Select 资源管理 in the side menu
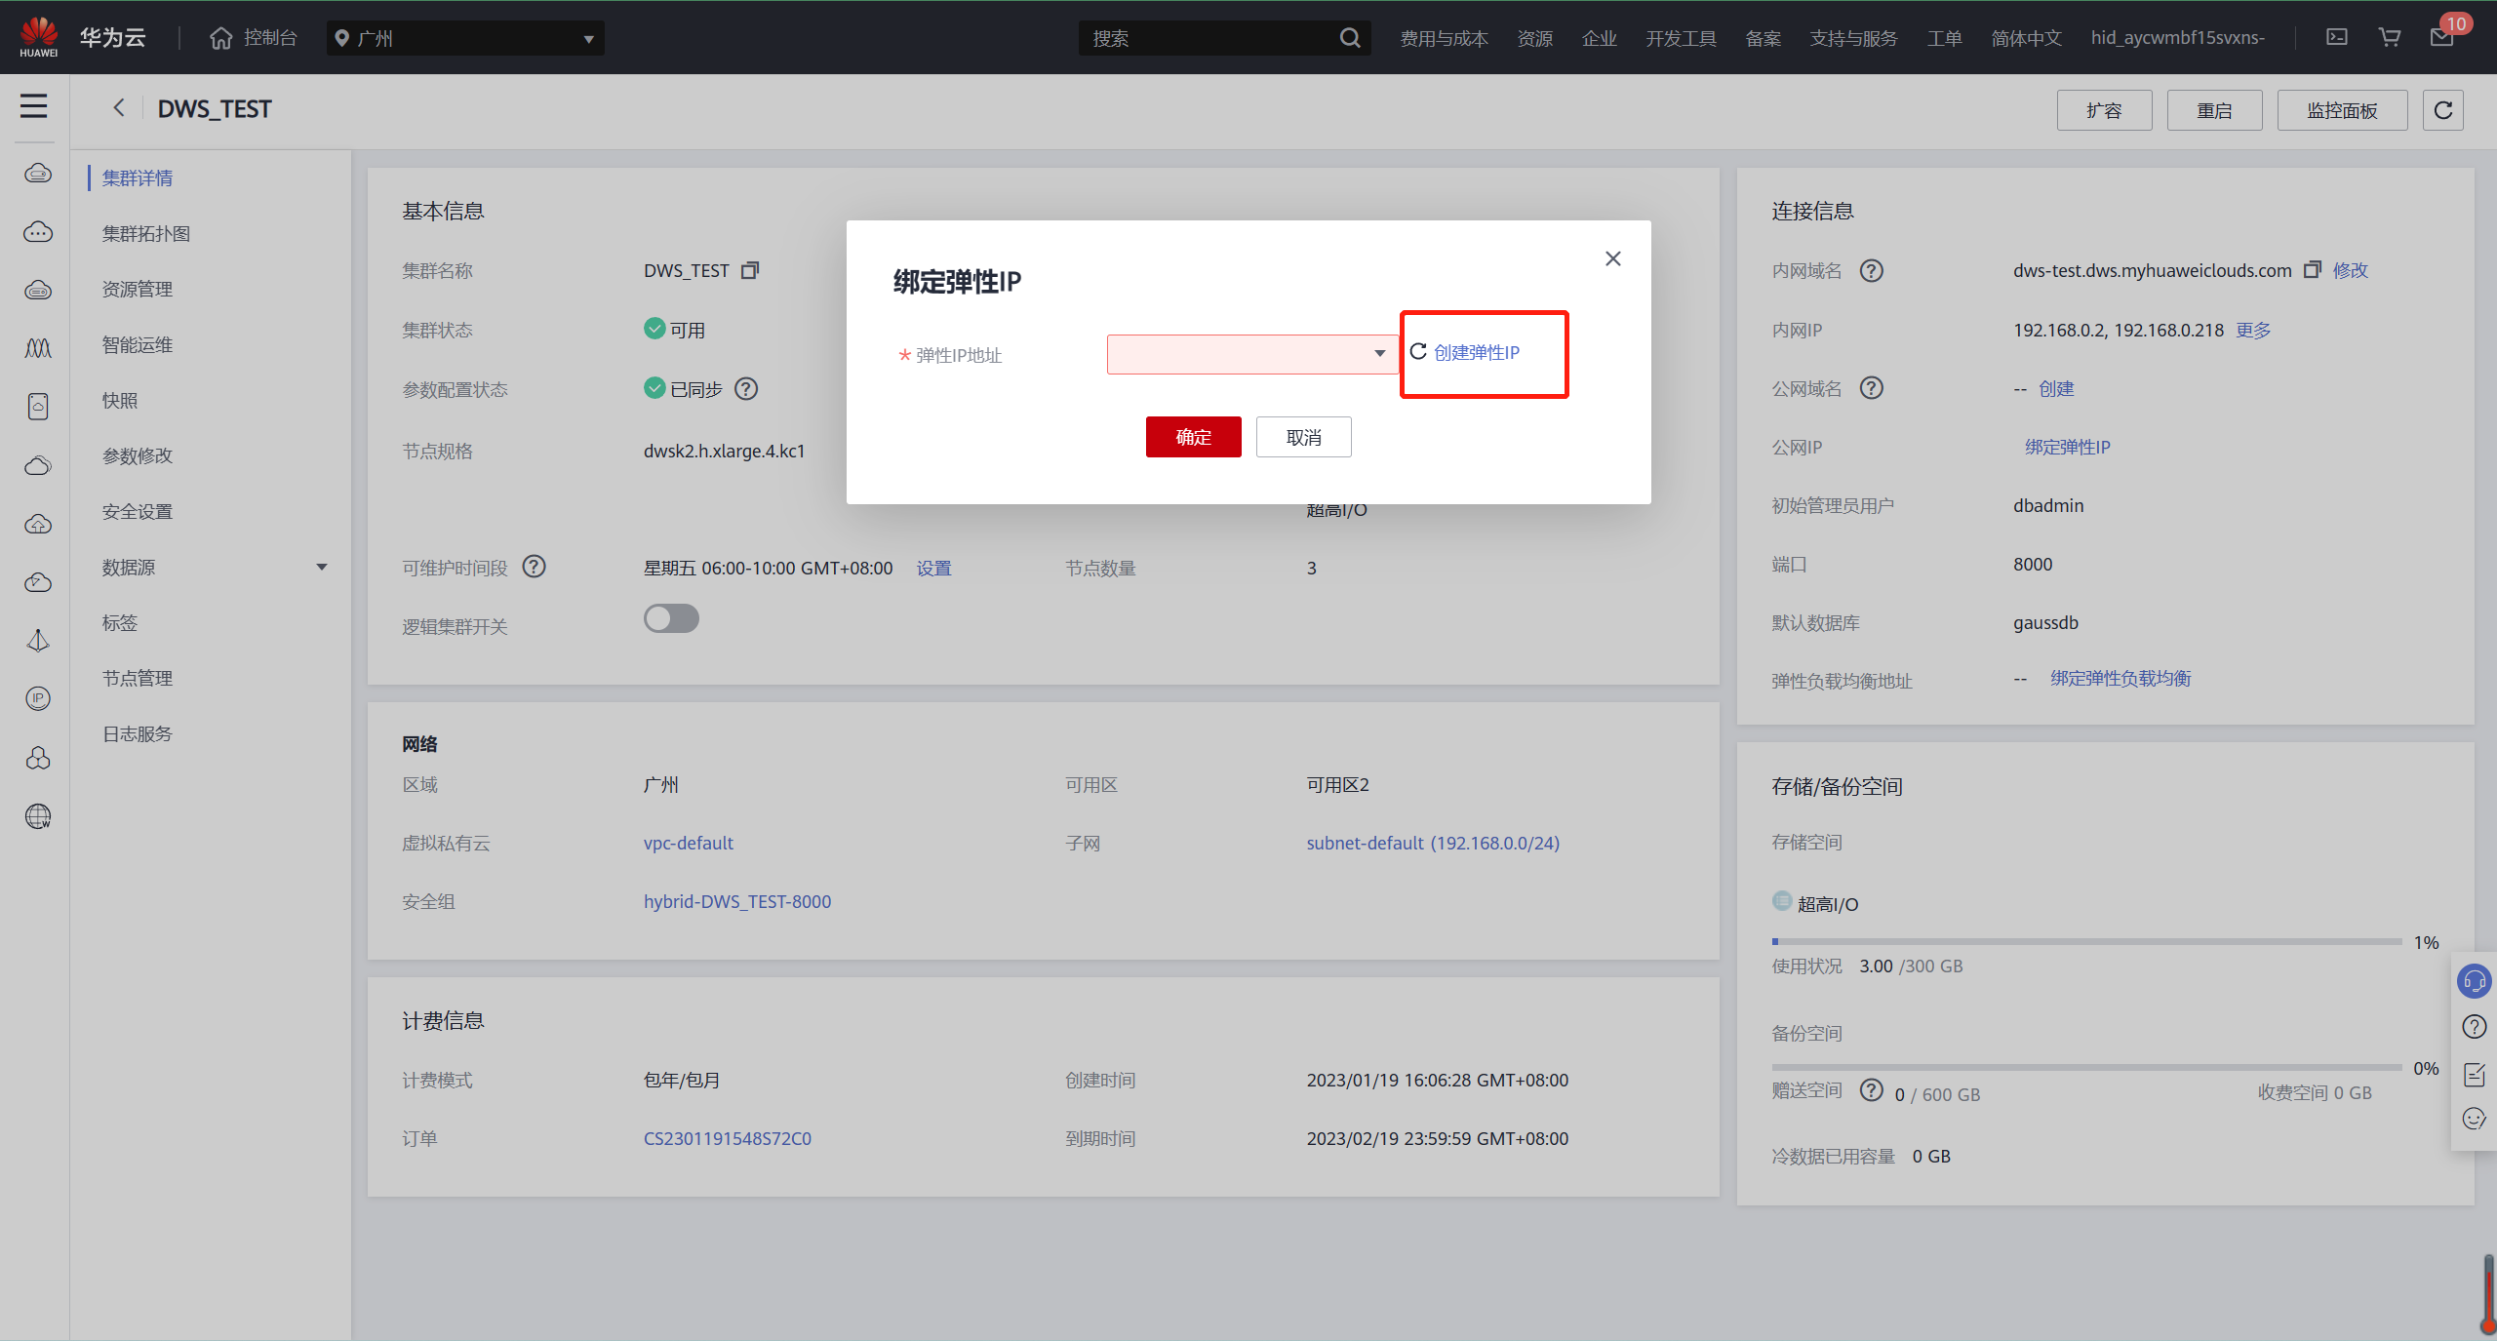Screen dimensions: 2497x1341 138,289
